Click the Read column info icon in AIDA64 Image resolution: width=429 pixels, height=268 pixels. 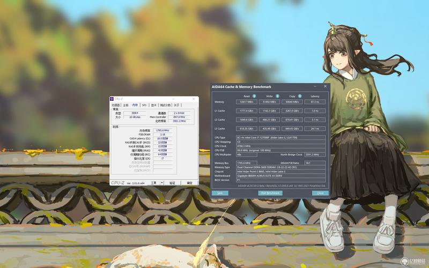(x=254, y=96)
